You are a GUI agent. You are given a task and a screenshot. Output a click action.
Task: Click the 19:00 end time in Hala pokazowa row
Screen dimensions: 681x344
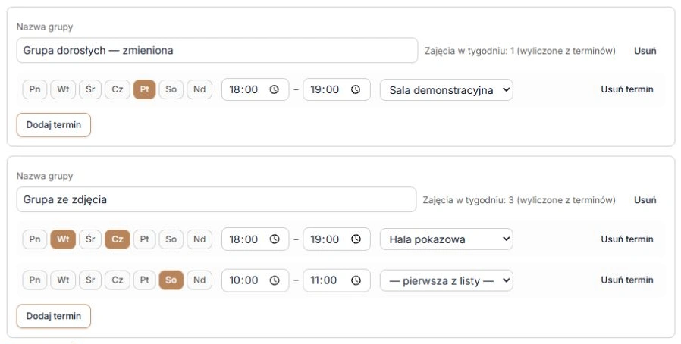pyautogui.click(x=337, y=239)
